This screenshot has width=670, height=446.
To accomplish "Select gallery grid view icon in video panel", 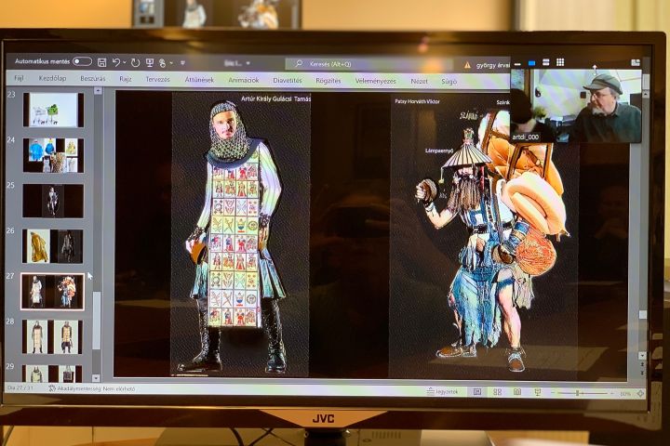I will click(560, 62).
